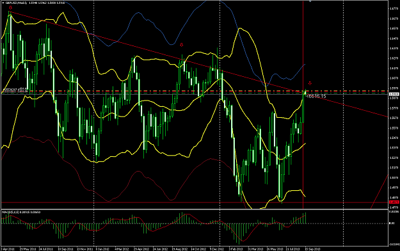This screenshot has height=251, width=400.
Task: Click the MACD indicator label
Action: point(21,212)
